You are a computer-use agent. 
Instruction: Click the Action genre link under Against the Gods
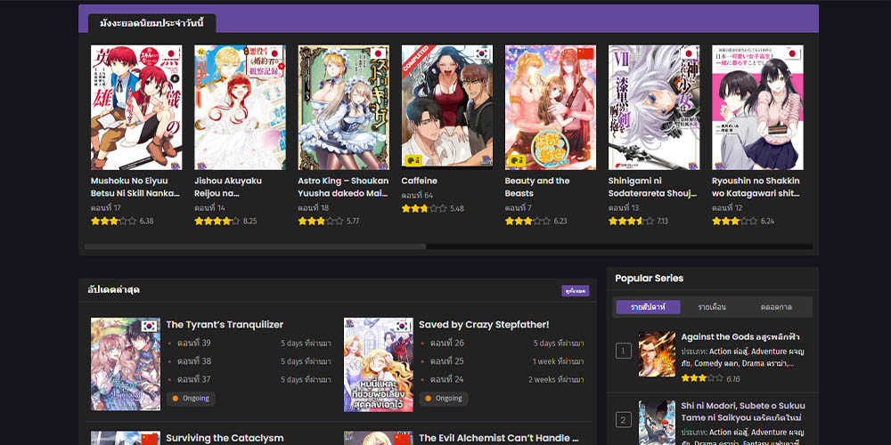point(730,352)
